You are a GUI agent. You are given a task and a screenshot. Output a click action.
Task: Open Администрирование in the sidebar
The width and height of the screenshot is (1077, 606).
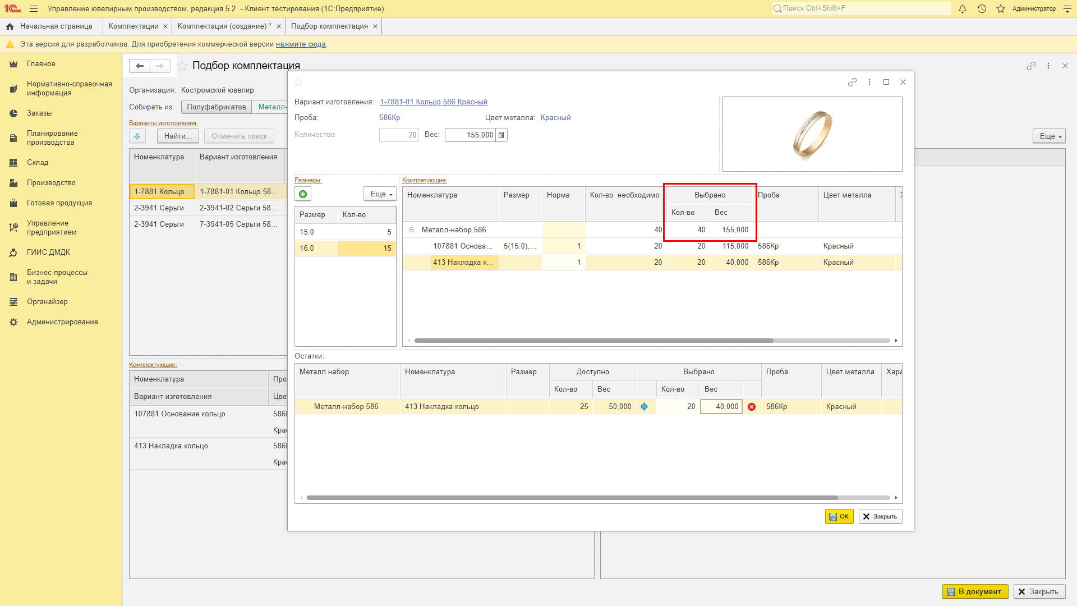click(x=62, y=322)
